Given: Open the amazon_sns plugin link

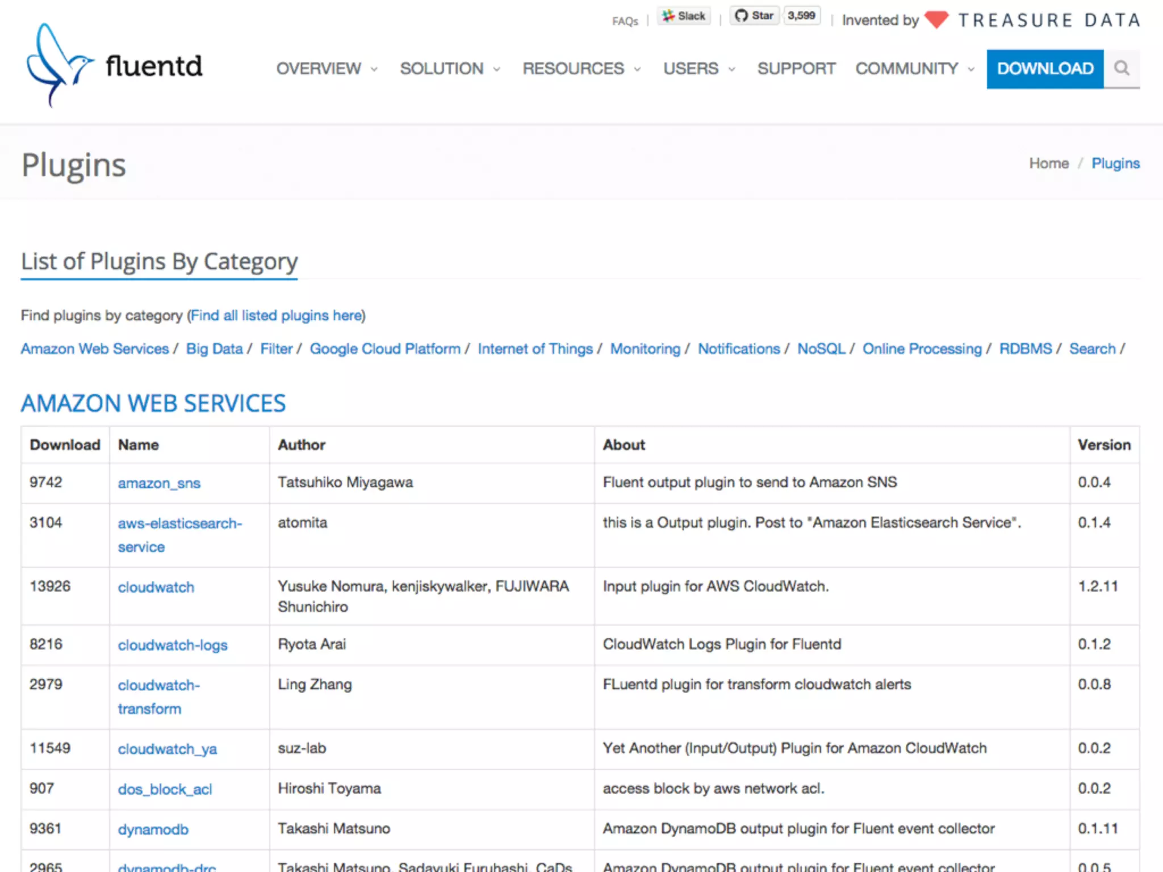Looking at the screenshot, I should (x=159, y=483).
